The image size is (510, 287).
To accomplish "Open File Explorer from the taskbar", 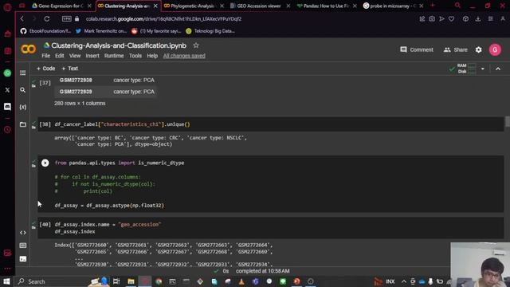I will coord(131,281).
